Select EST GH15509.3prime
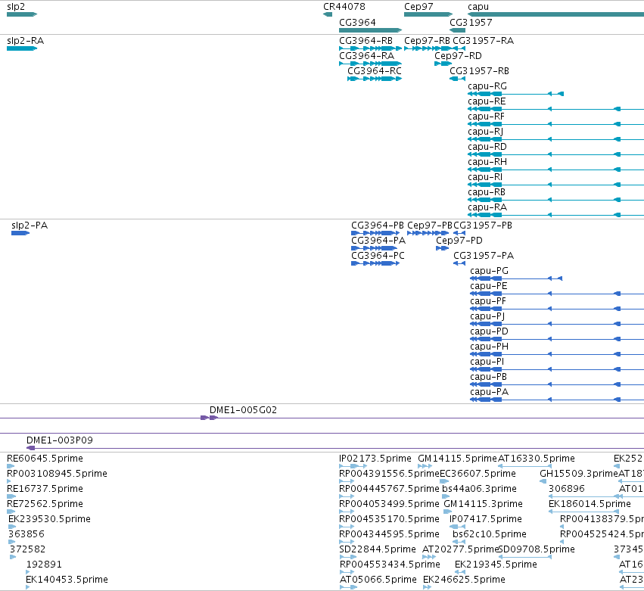644x591 pixels. (x=543, y=481)
